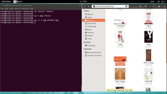Select the Door 2.jpeg thumbnail
Viewport: 167px width, 94px height.
coord(120,74)
